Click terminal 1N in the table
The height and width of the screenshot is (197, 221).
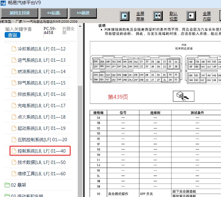[x=99, y=187]
